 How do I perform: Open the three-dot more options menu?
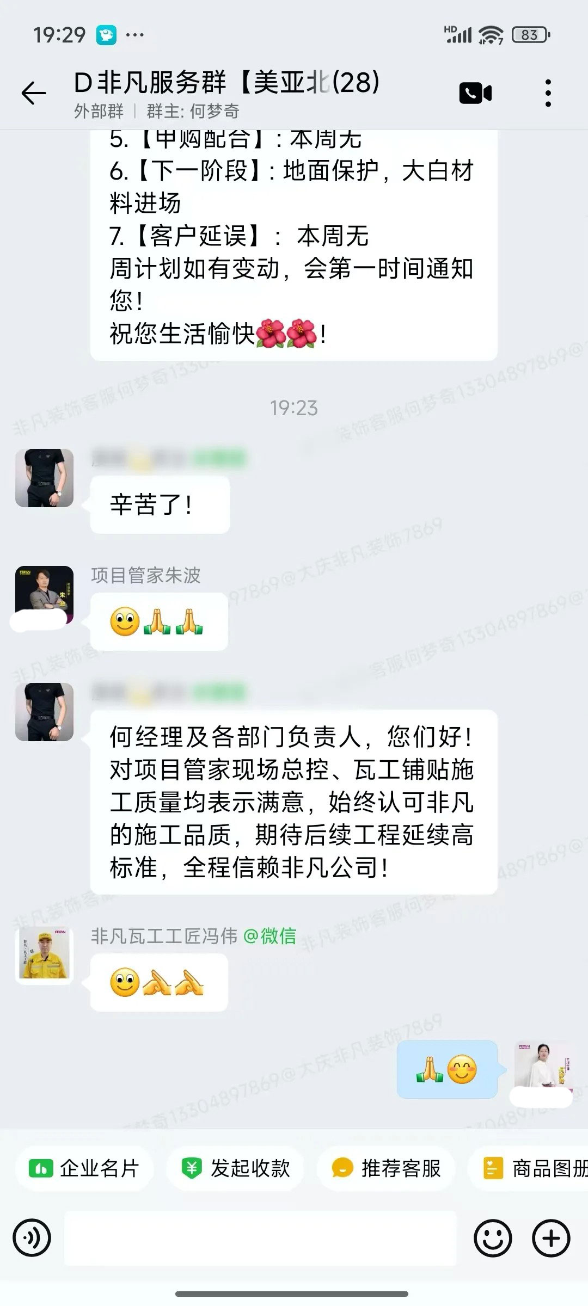tap(548, 93)
